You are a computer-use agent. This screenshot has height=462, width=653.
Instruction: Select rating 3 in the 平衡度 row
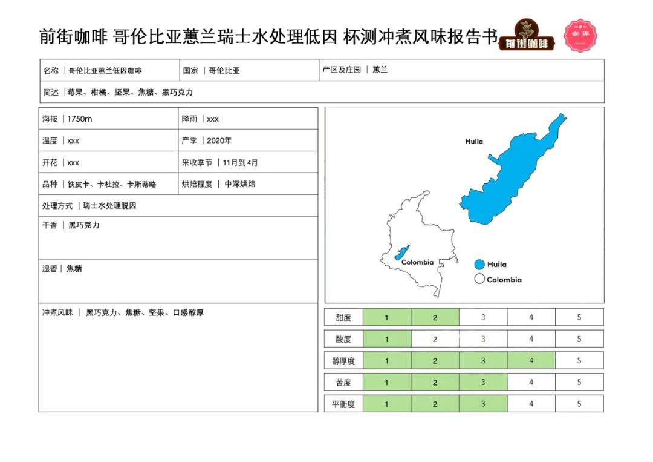coord(482,404)
